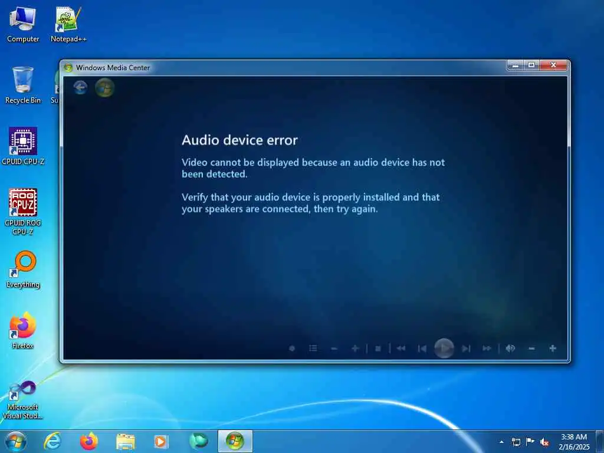The height and width of the screenshot is (453, 604).
Task: Open Media Center start via green logo button
Action: pos(104,87)
